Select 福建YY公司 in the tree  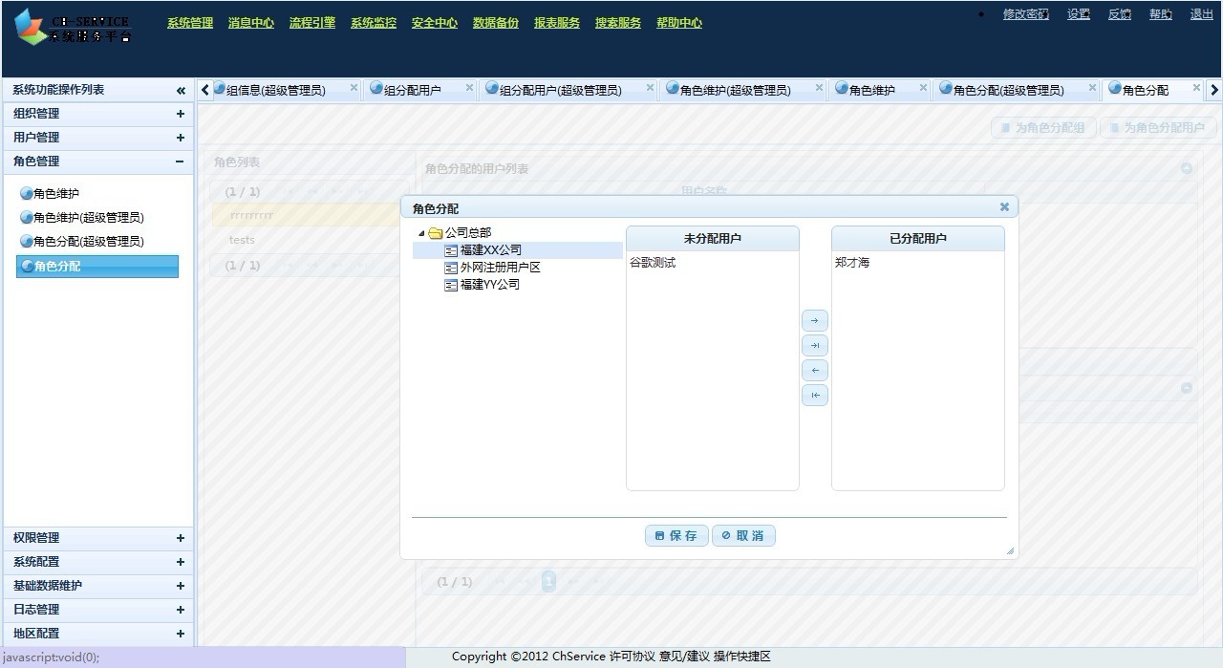click(x=490, y=285)
